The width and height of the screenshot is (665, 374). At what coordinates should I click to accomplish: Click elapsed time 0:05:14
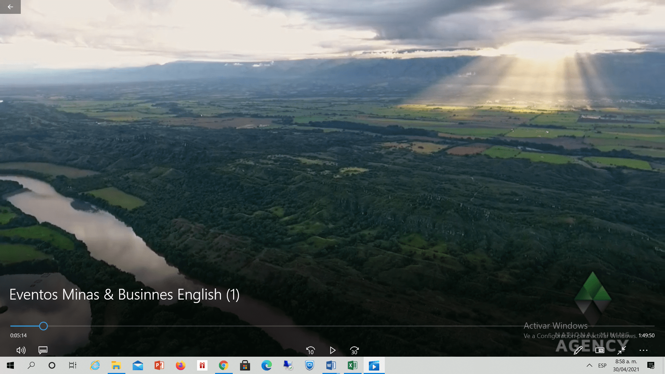coord(18,336)
